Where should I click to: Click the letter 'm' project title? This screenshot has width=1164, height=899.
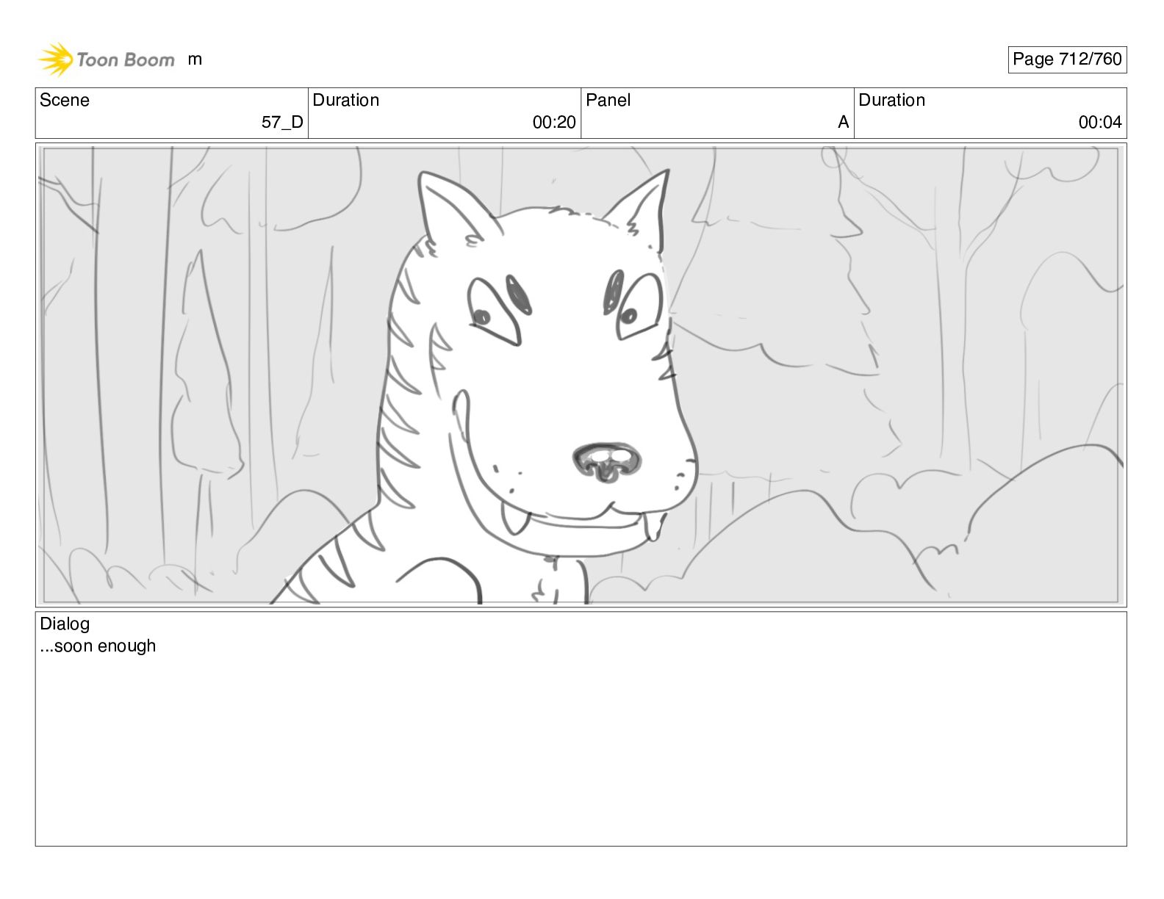pos(195,59)
